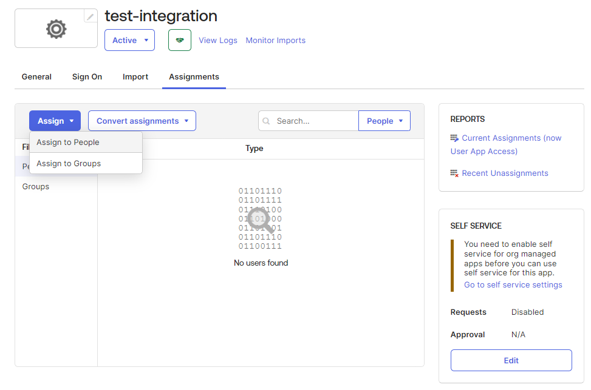Click the pencil edit logo icon
The height and width of the screenshot is (390, 591).
tap(91, 17)
